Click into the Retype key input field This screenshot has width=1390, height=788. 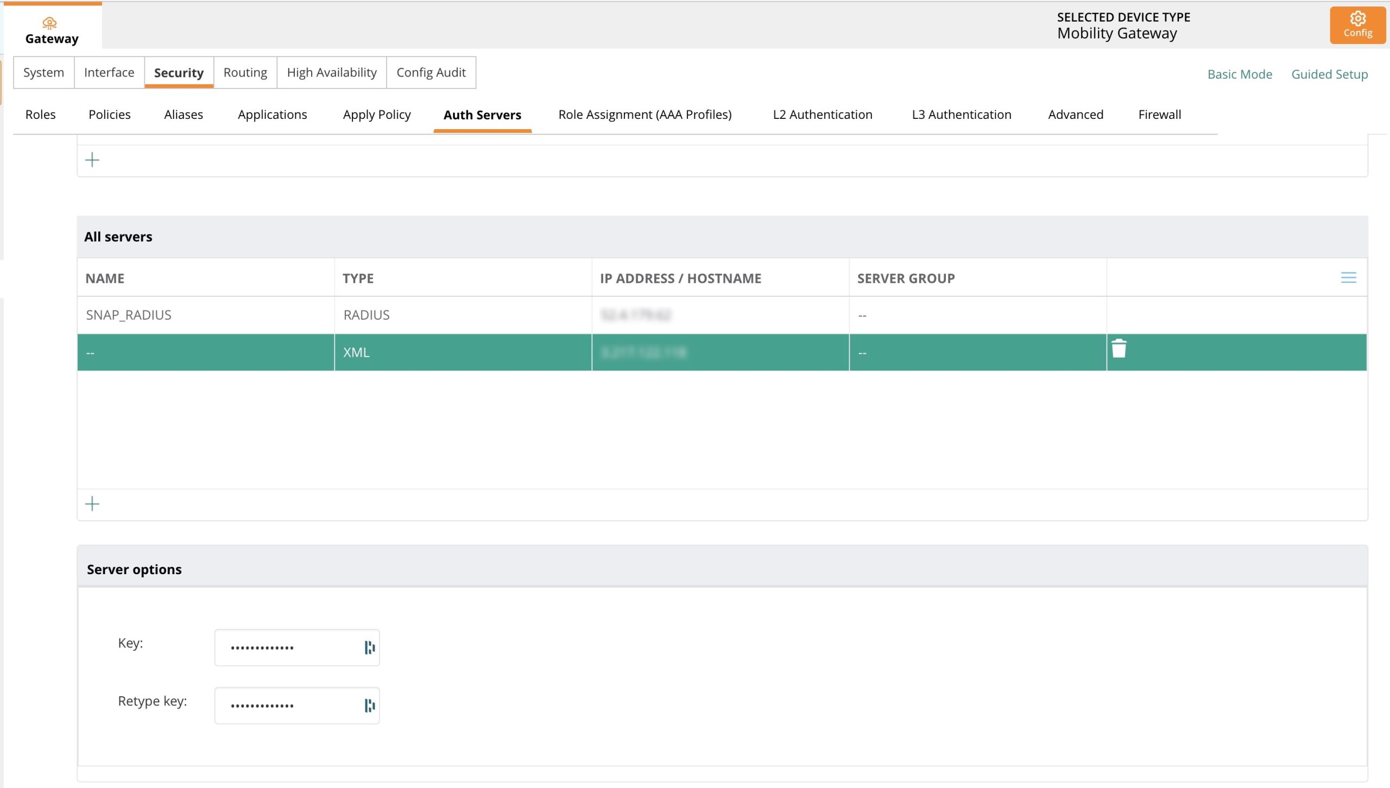click(288, 706)
